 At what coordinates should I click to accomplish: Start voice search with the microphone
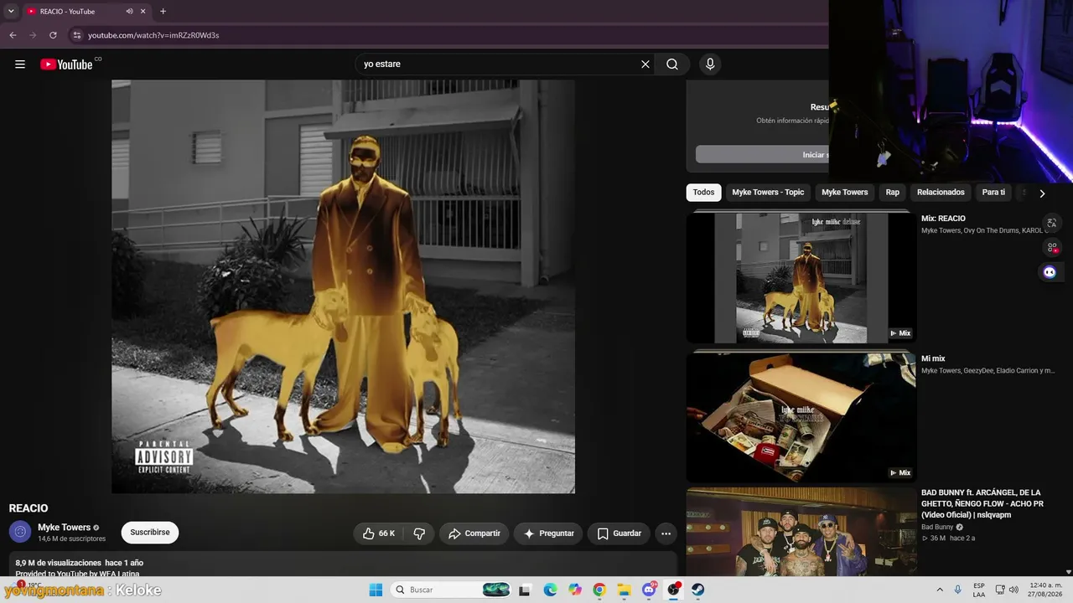(710, 64)
